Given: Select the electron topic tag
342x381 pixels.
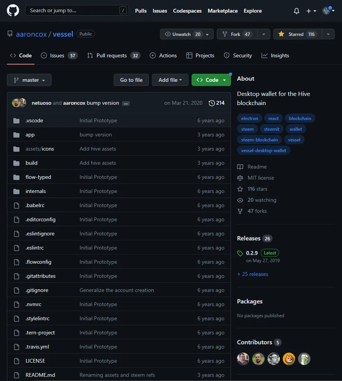Looking at the screenshot, I should [x=250, y=118].
